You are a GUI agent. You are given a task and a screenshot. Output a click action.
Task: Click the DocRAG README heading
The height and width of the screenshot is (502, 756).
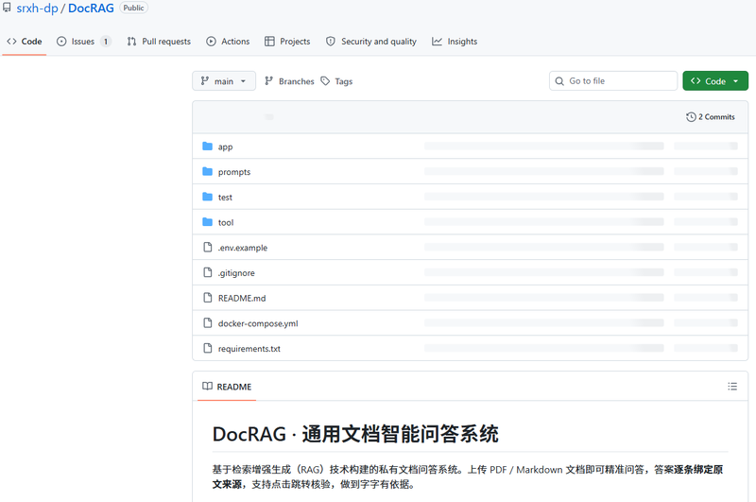(355, 434)
